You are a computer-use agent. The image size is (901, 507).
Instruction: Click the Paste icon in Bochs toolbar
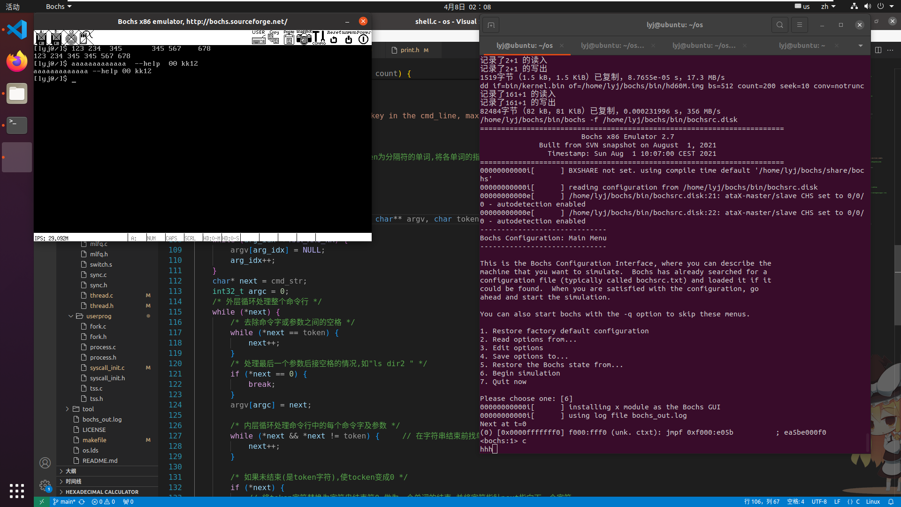pyautogui.click(x=289, y=38)
